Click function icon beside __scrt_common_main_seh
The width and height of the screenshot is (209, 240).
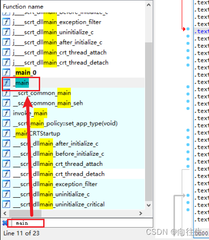[x=6, y=103]
